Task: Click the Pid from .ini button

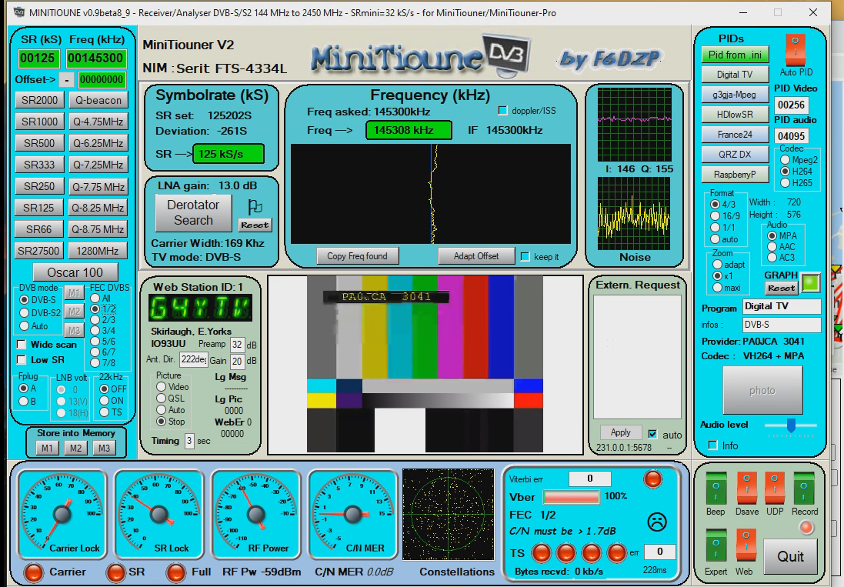Action: pyautogui.click(x=736, y=55)
